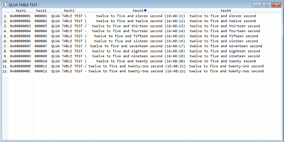Click test4 cell with time (16:48:20)
Viewport: 284px width, 142px height.
tap(138, 61)
